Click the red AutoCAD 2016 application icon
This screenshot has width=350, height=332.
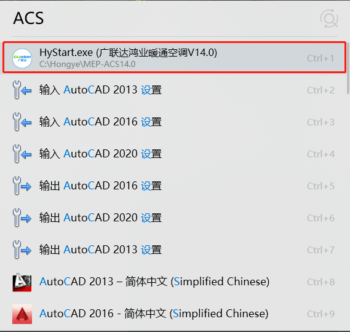[22, 314]
